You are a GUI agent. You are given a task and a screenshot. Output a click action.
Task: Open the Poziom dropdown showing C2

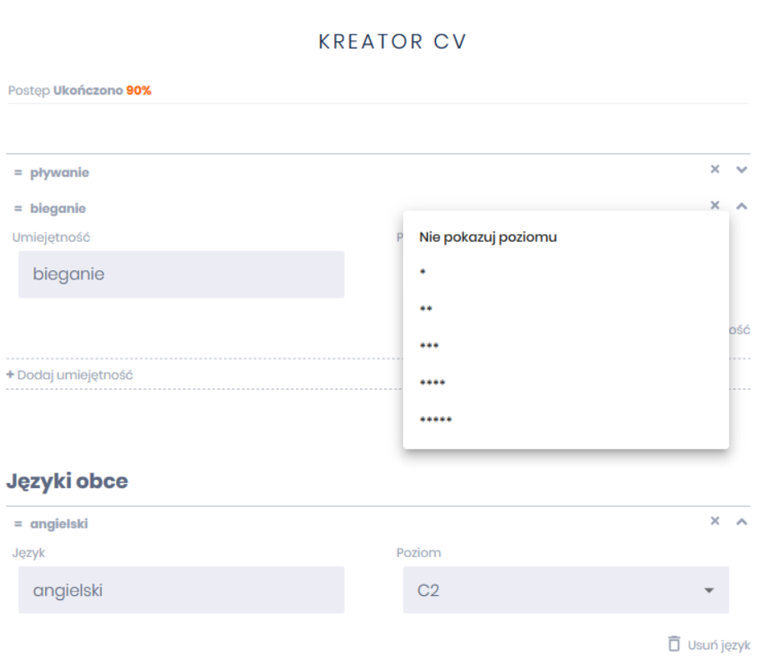coord(565,590)
